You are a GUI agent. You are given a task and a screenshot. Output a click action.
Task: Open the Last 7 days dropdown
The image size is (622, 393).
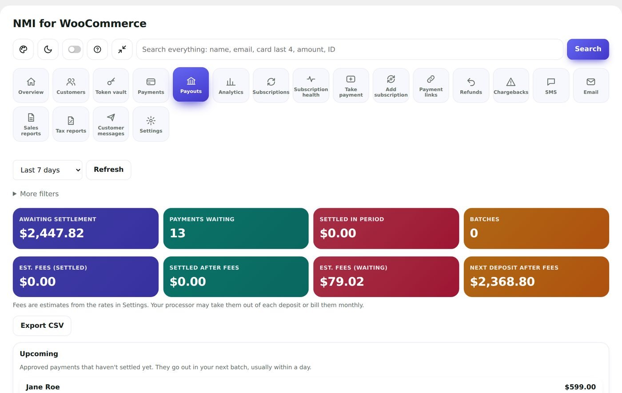tap(48, 170)
